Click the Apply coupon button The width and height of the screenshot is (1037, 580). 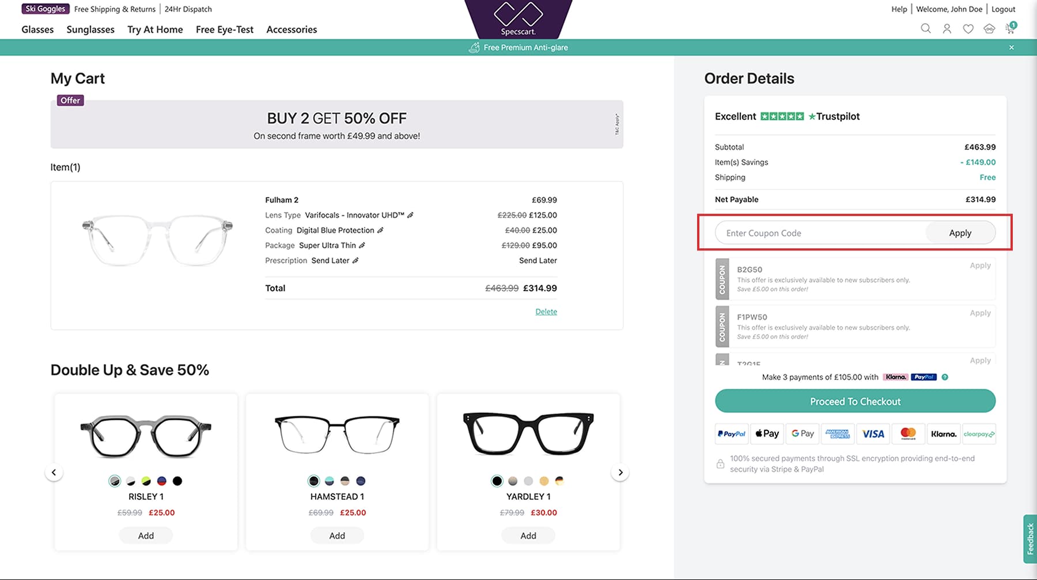point(960,233)
